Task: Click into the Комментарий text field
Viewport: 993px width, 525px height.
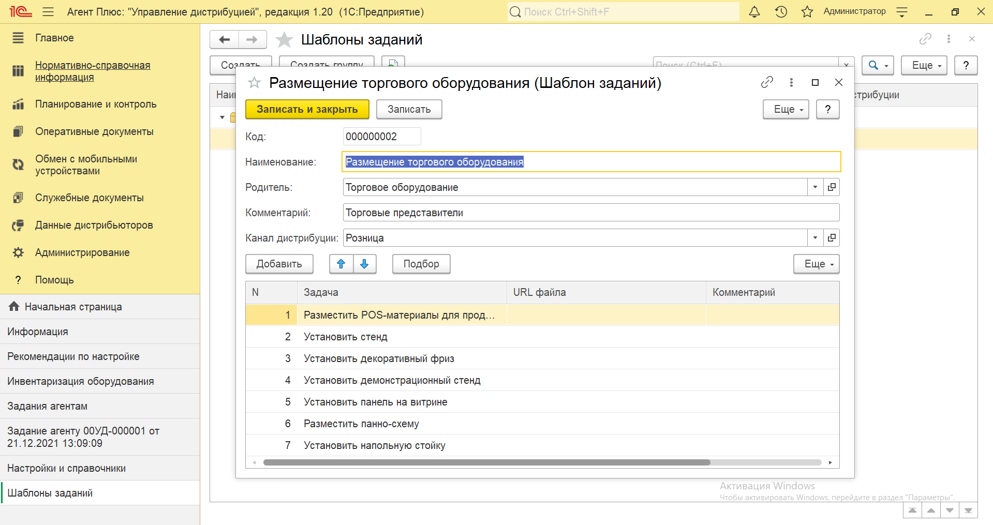Action: coord(590,213)
